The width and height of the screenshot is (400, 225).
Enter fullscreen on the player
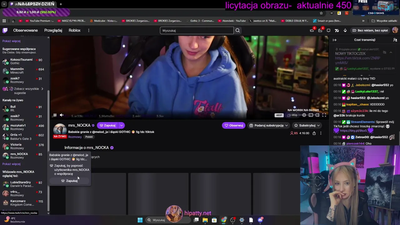pyautogui.click(x=324, y=115)
